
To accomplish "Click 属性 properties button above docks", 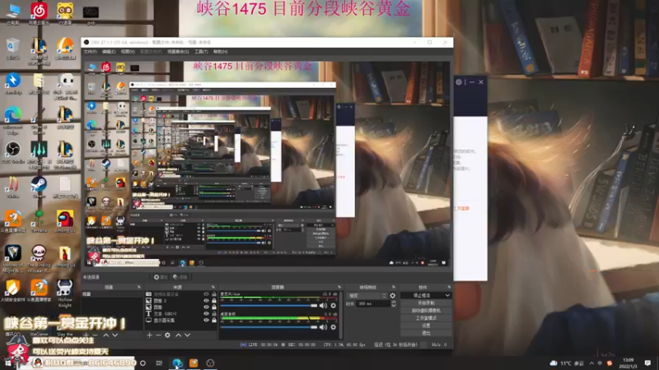I will coord(161,277).
